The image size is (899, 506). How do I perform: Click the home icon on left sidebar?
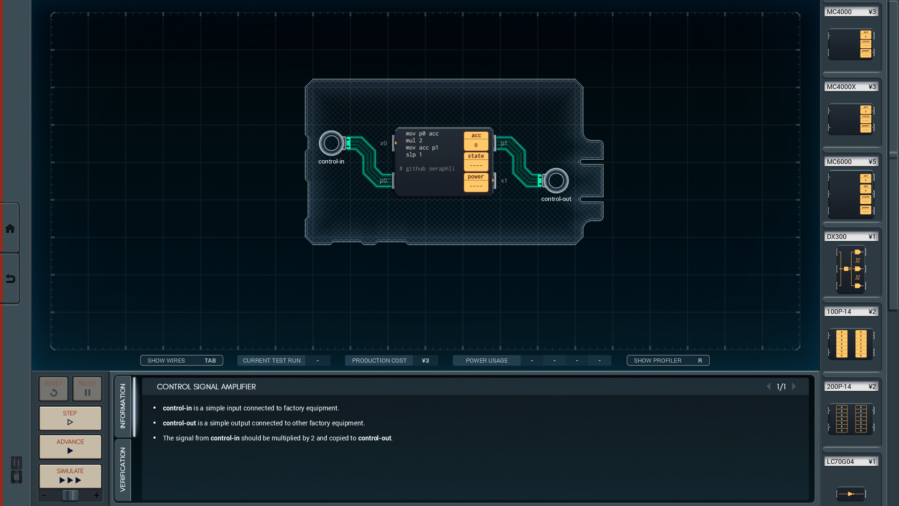point(10,229)
